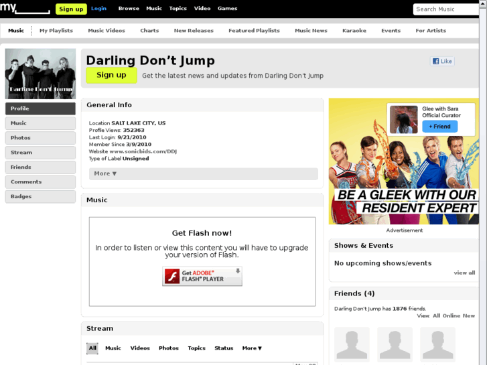Select the Status stream filter
487x365 pixels.
pyautogui.click(x=224, y=348)
